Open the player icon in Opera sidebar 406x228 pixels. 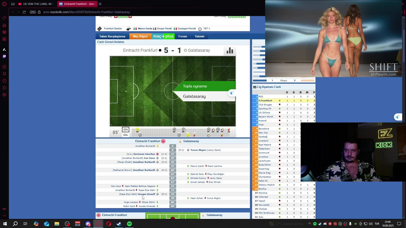tap(4, 67)
